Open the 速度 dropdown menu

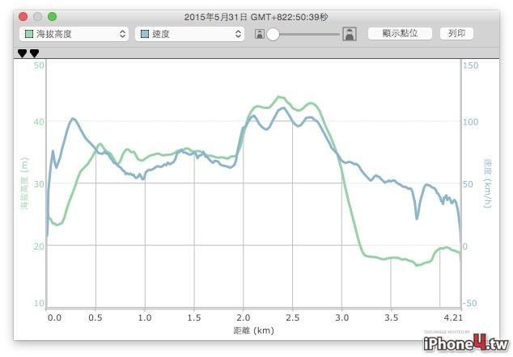point(190,34)
